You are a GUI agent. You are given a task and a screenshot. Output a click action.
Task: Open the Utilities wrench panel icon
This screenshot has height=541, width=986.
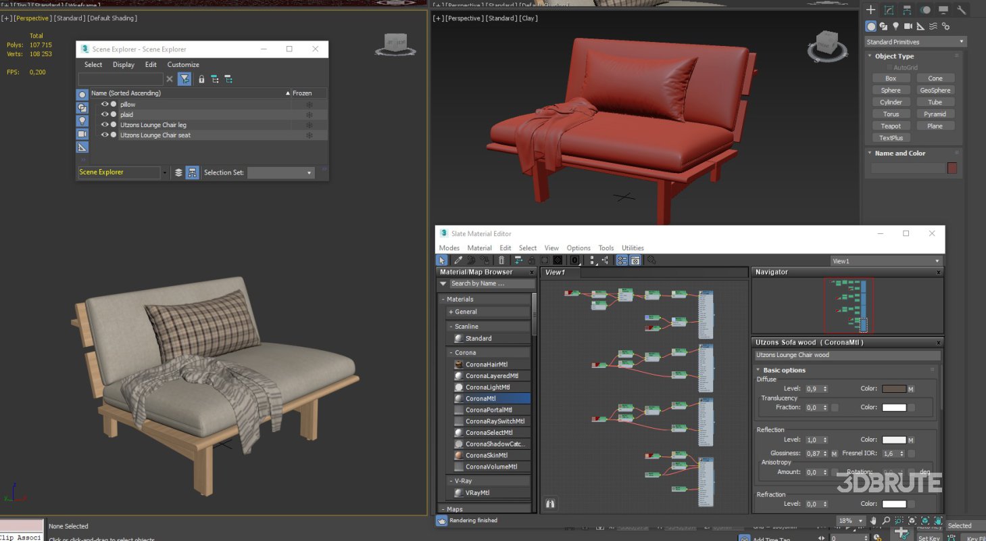click(962, 9)
